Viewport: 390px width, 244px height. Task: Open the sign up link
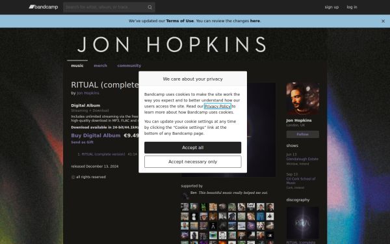(x=331, y=7)
